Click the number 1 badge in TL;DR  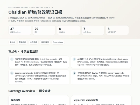pos(12,59)
